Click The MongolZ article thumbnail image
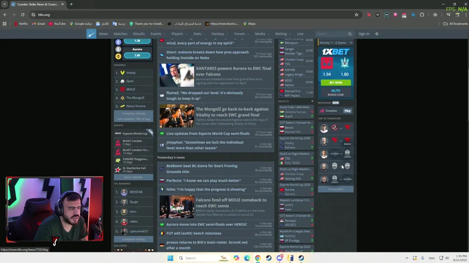 point(177,116)
